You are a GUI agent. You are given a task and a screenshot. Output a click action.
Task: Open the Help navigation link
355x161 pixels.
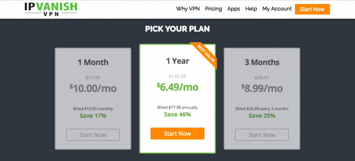click(251, 9)
